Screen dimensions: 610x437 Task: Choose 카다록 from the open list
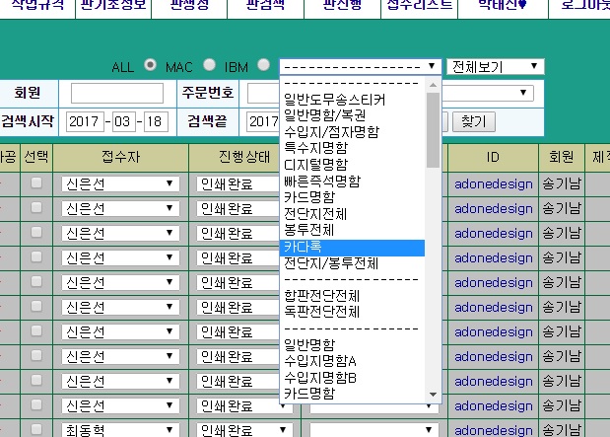tap(352, 248)
